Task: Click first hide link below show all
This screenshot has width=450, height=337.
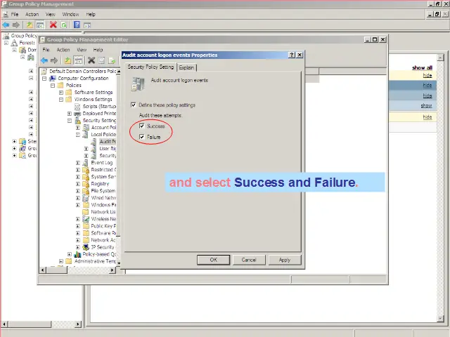Action: tap(427, 75)
